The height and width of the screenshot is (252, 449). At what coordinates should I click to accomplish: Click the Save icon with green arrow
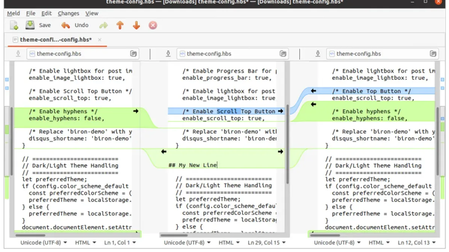point(30,25)
